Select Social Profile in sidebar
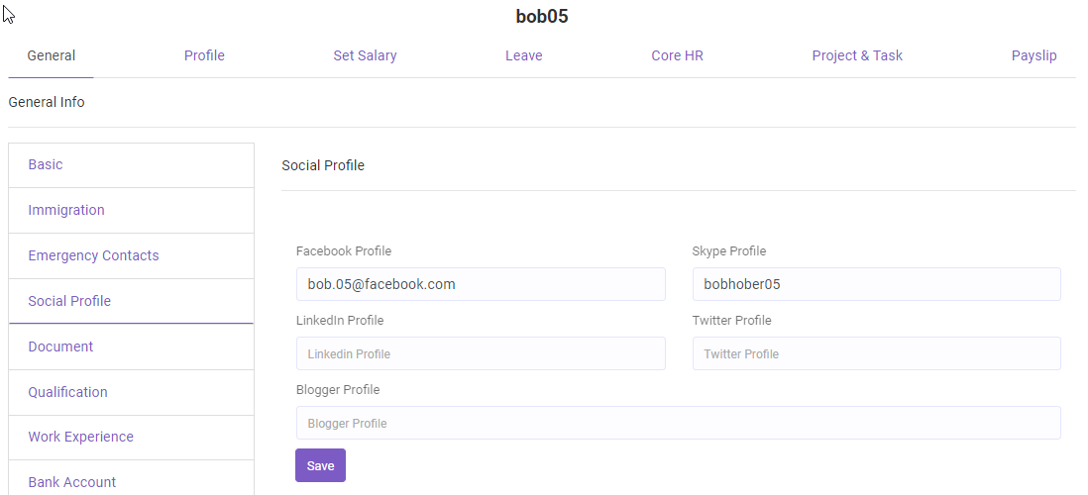Image resolution: width=1088 pixels, height=495 pixels. click(x=69, y=301)
